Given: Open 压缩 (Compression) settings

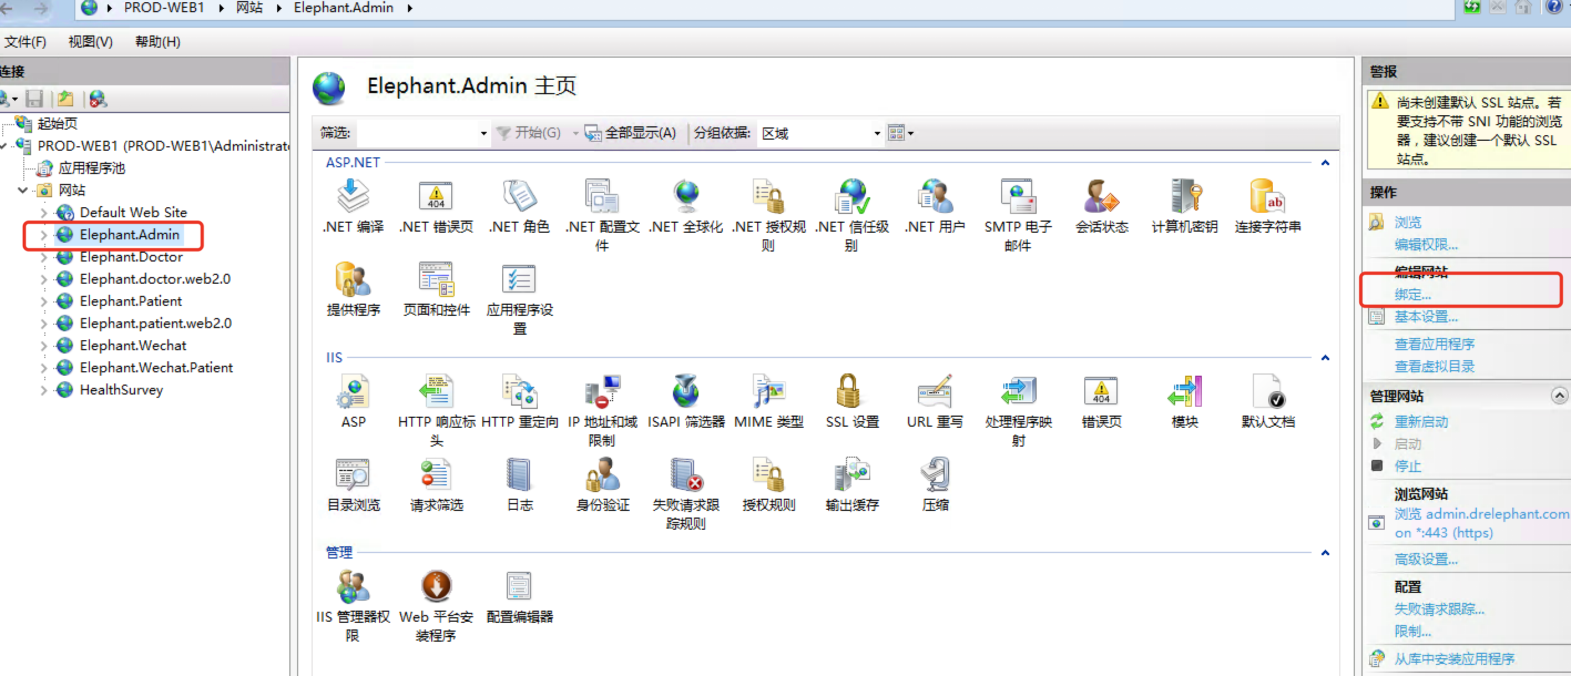Looking at the screenshot, I should click(934, 482).
